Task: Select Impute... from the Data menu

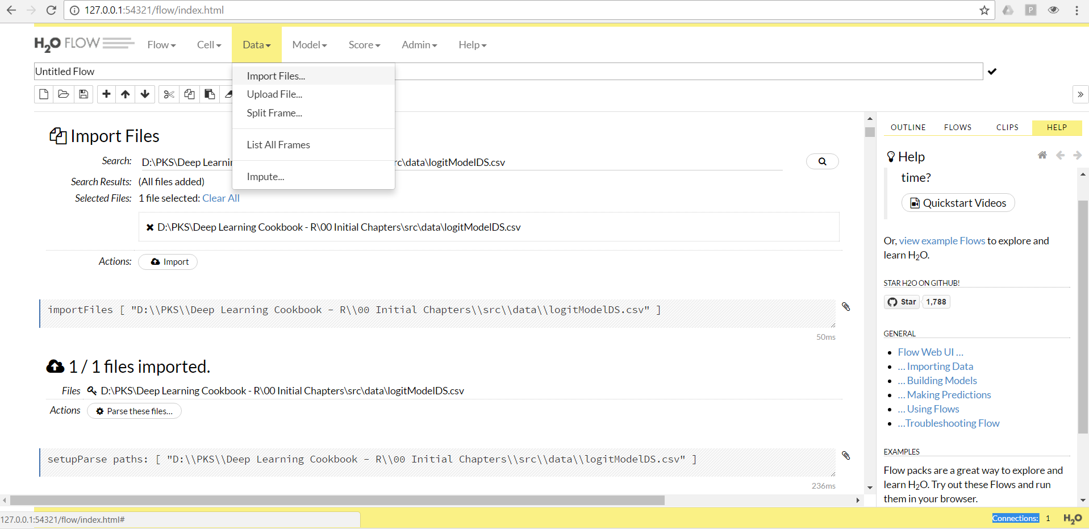Action: [x=314, y=177]
